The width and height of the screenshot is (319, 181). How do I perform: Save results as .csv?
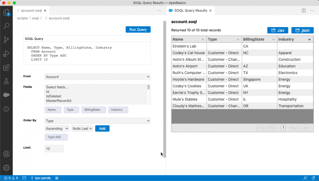pyautogui.click(x=278, y=30)
